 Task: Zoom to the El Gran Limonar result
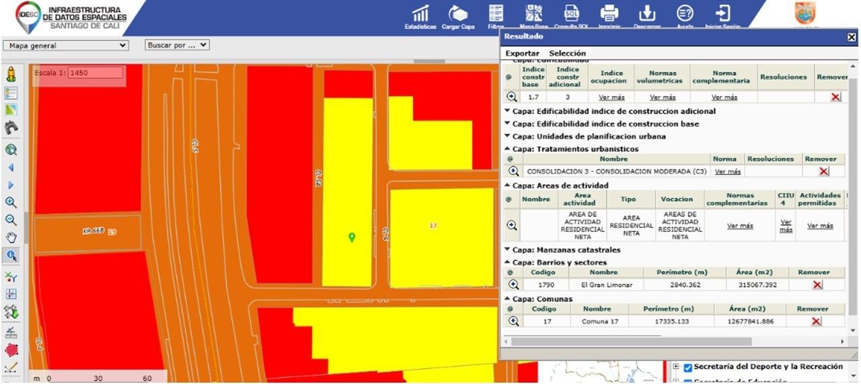[513, 284]
